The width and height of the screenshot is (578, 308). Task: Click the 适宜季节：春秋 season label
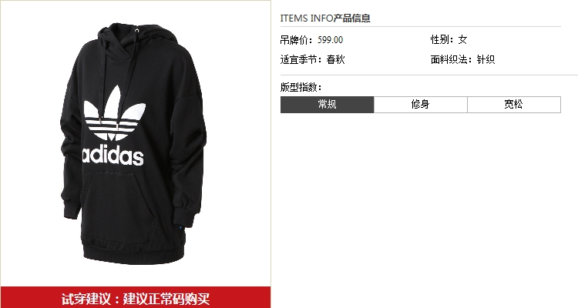click(312, 59)
